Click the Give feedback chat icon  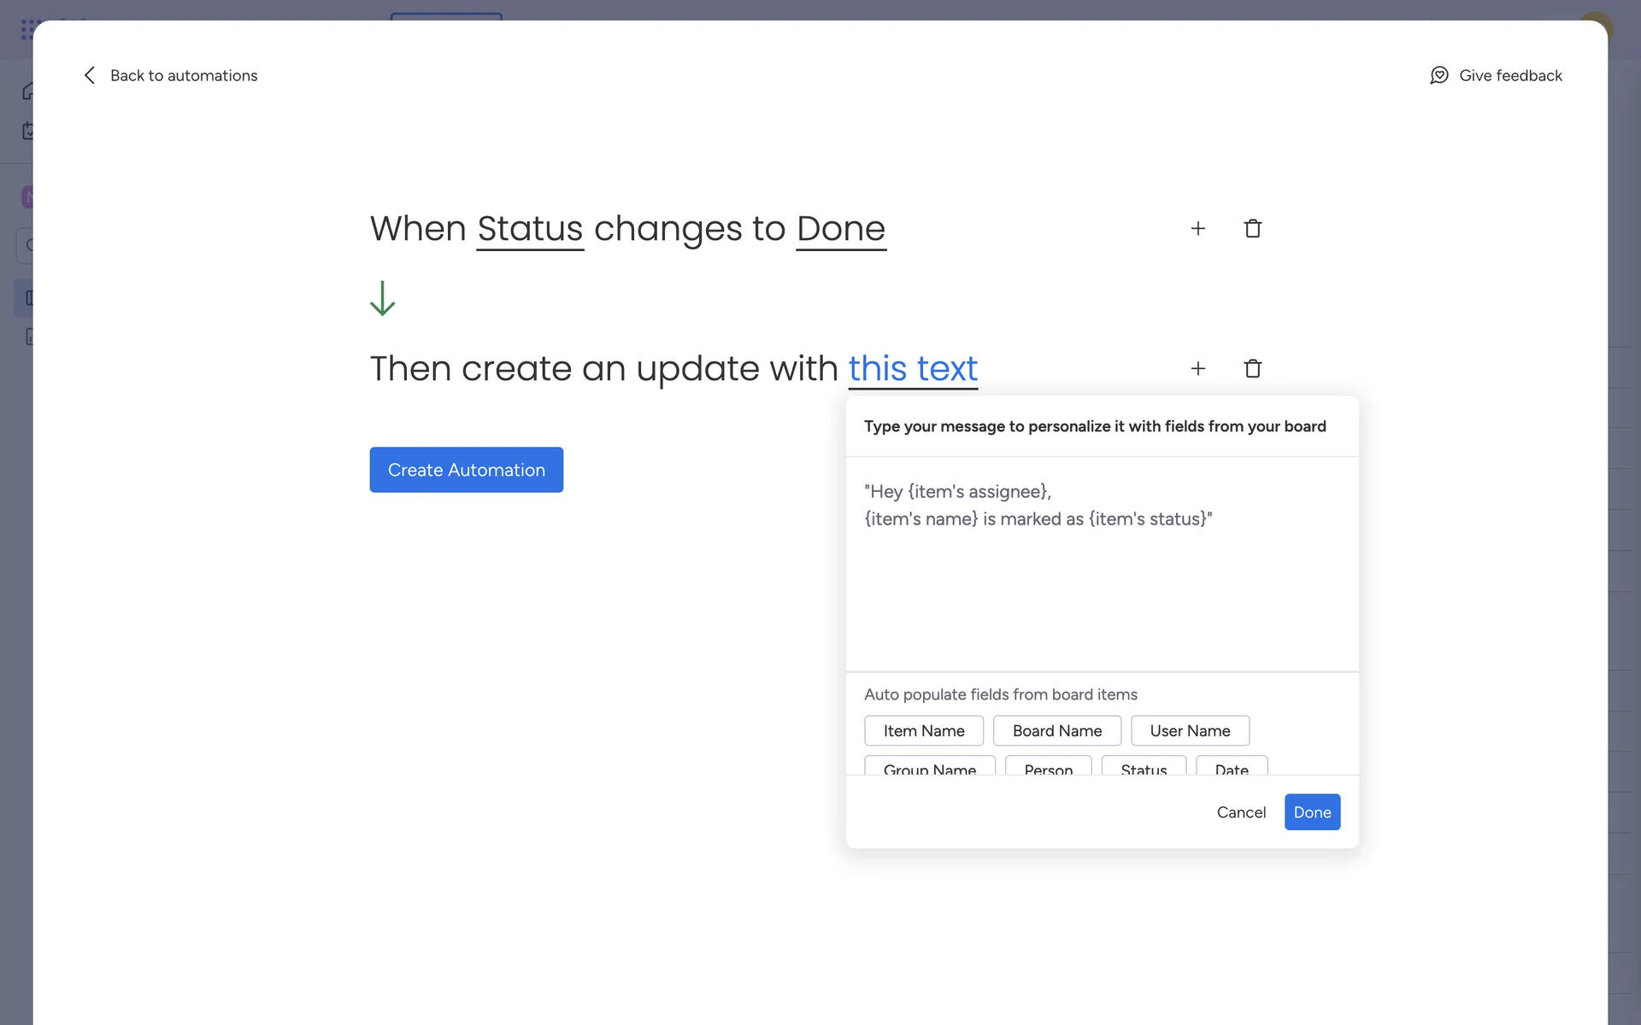1439,75
